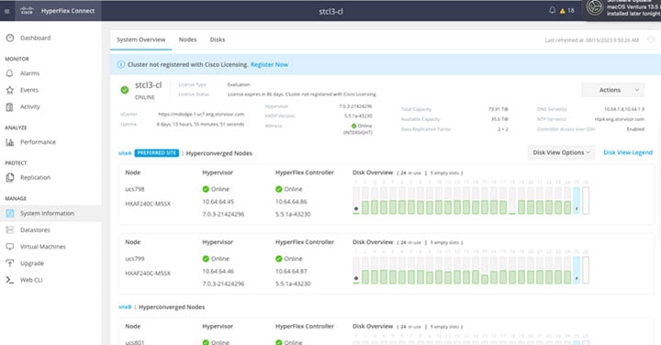This screenshot has width=661, height=345.
Task: Select blue cache disk slot 25 of ucs799
Action: point(577,270)
